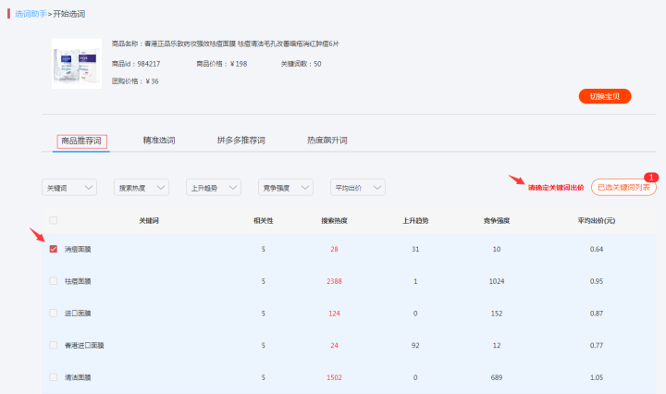Open the 精准选词 tab

pos(158,141)
